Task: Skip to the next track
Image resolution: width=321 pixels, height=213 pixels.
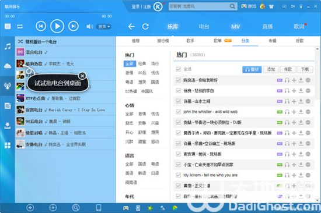Action: click(x=74, y=26)
